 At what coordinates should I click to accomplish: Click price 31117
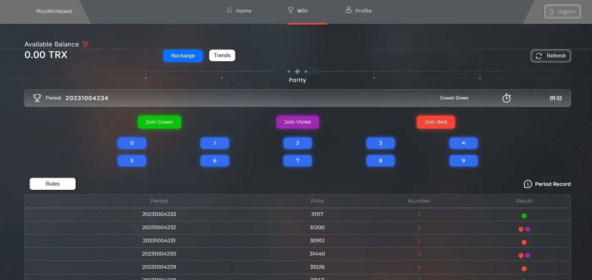pos(317,214)
